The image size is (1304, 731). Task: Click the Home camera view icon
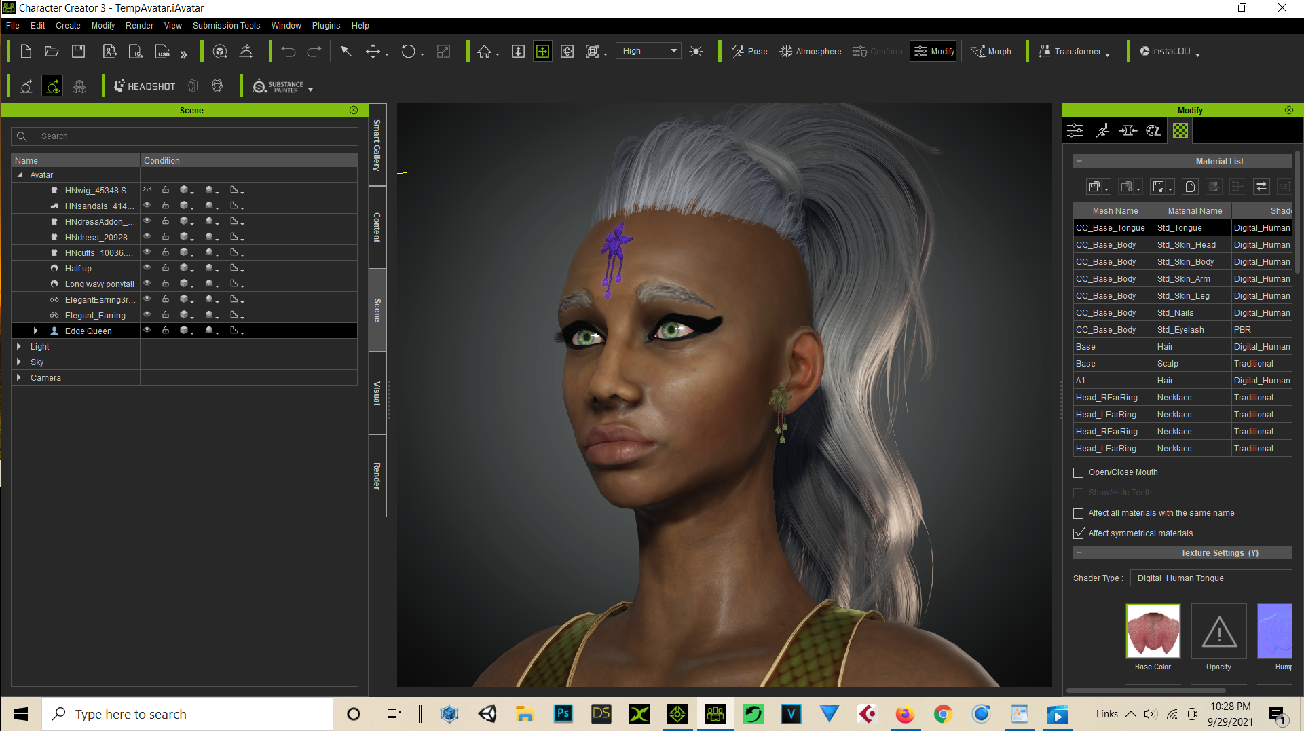[484, 52]
